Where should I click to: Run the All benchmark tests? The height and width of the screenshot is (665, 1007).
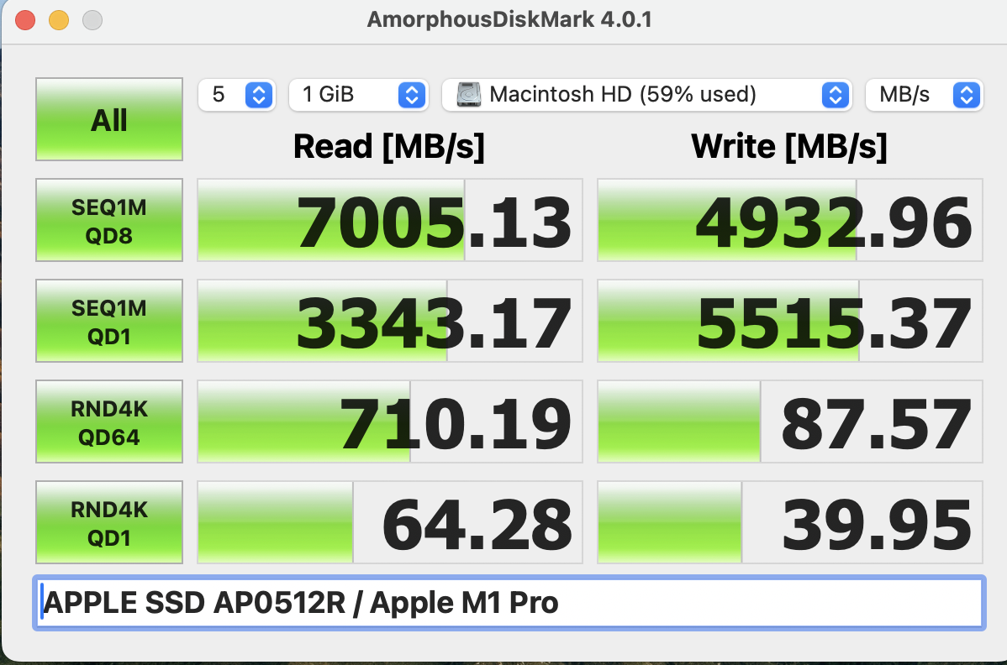[x=108, y=118]
